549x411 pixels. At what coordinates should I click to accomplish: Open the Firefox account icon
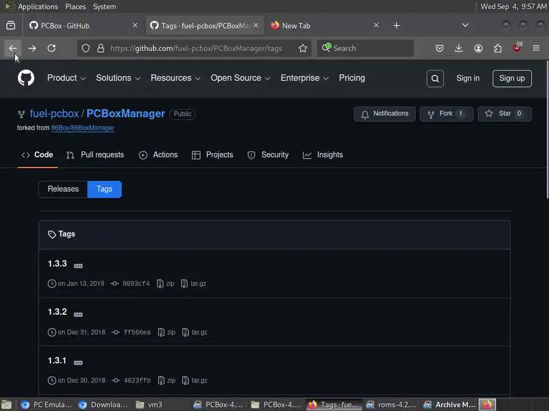[478, 48]
